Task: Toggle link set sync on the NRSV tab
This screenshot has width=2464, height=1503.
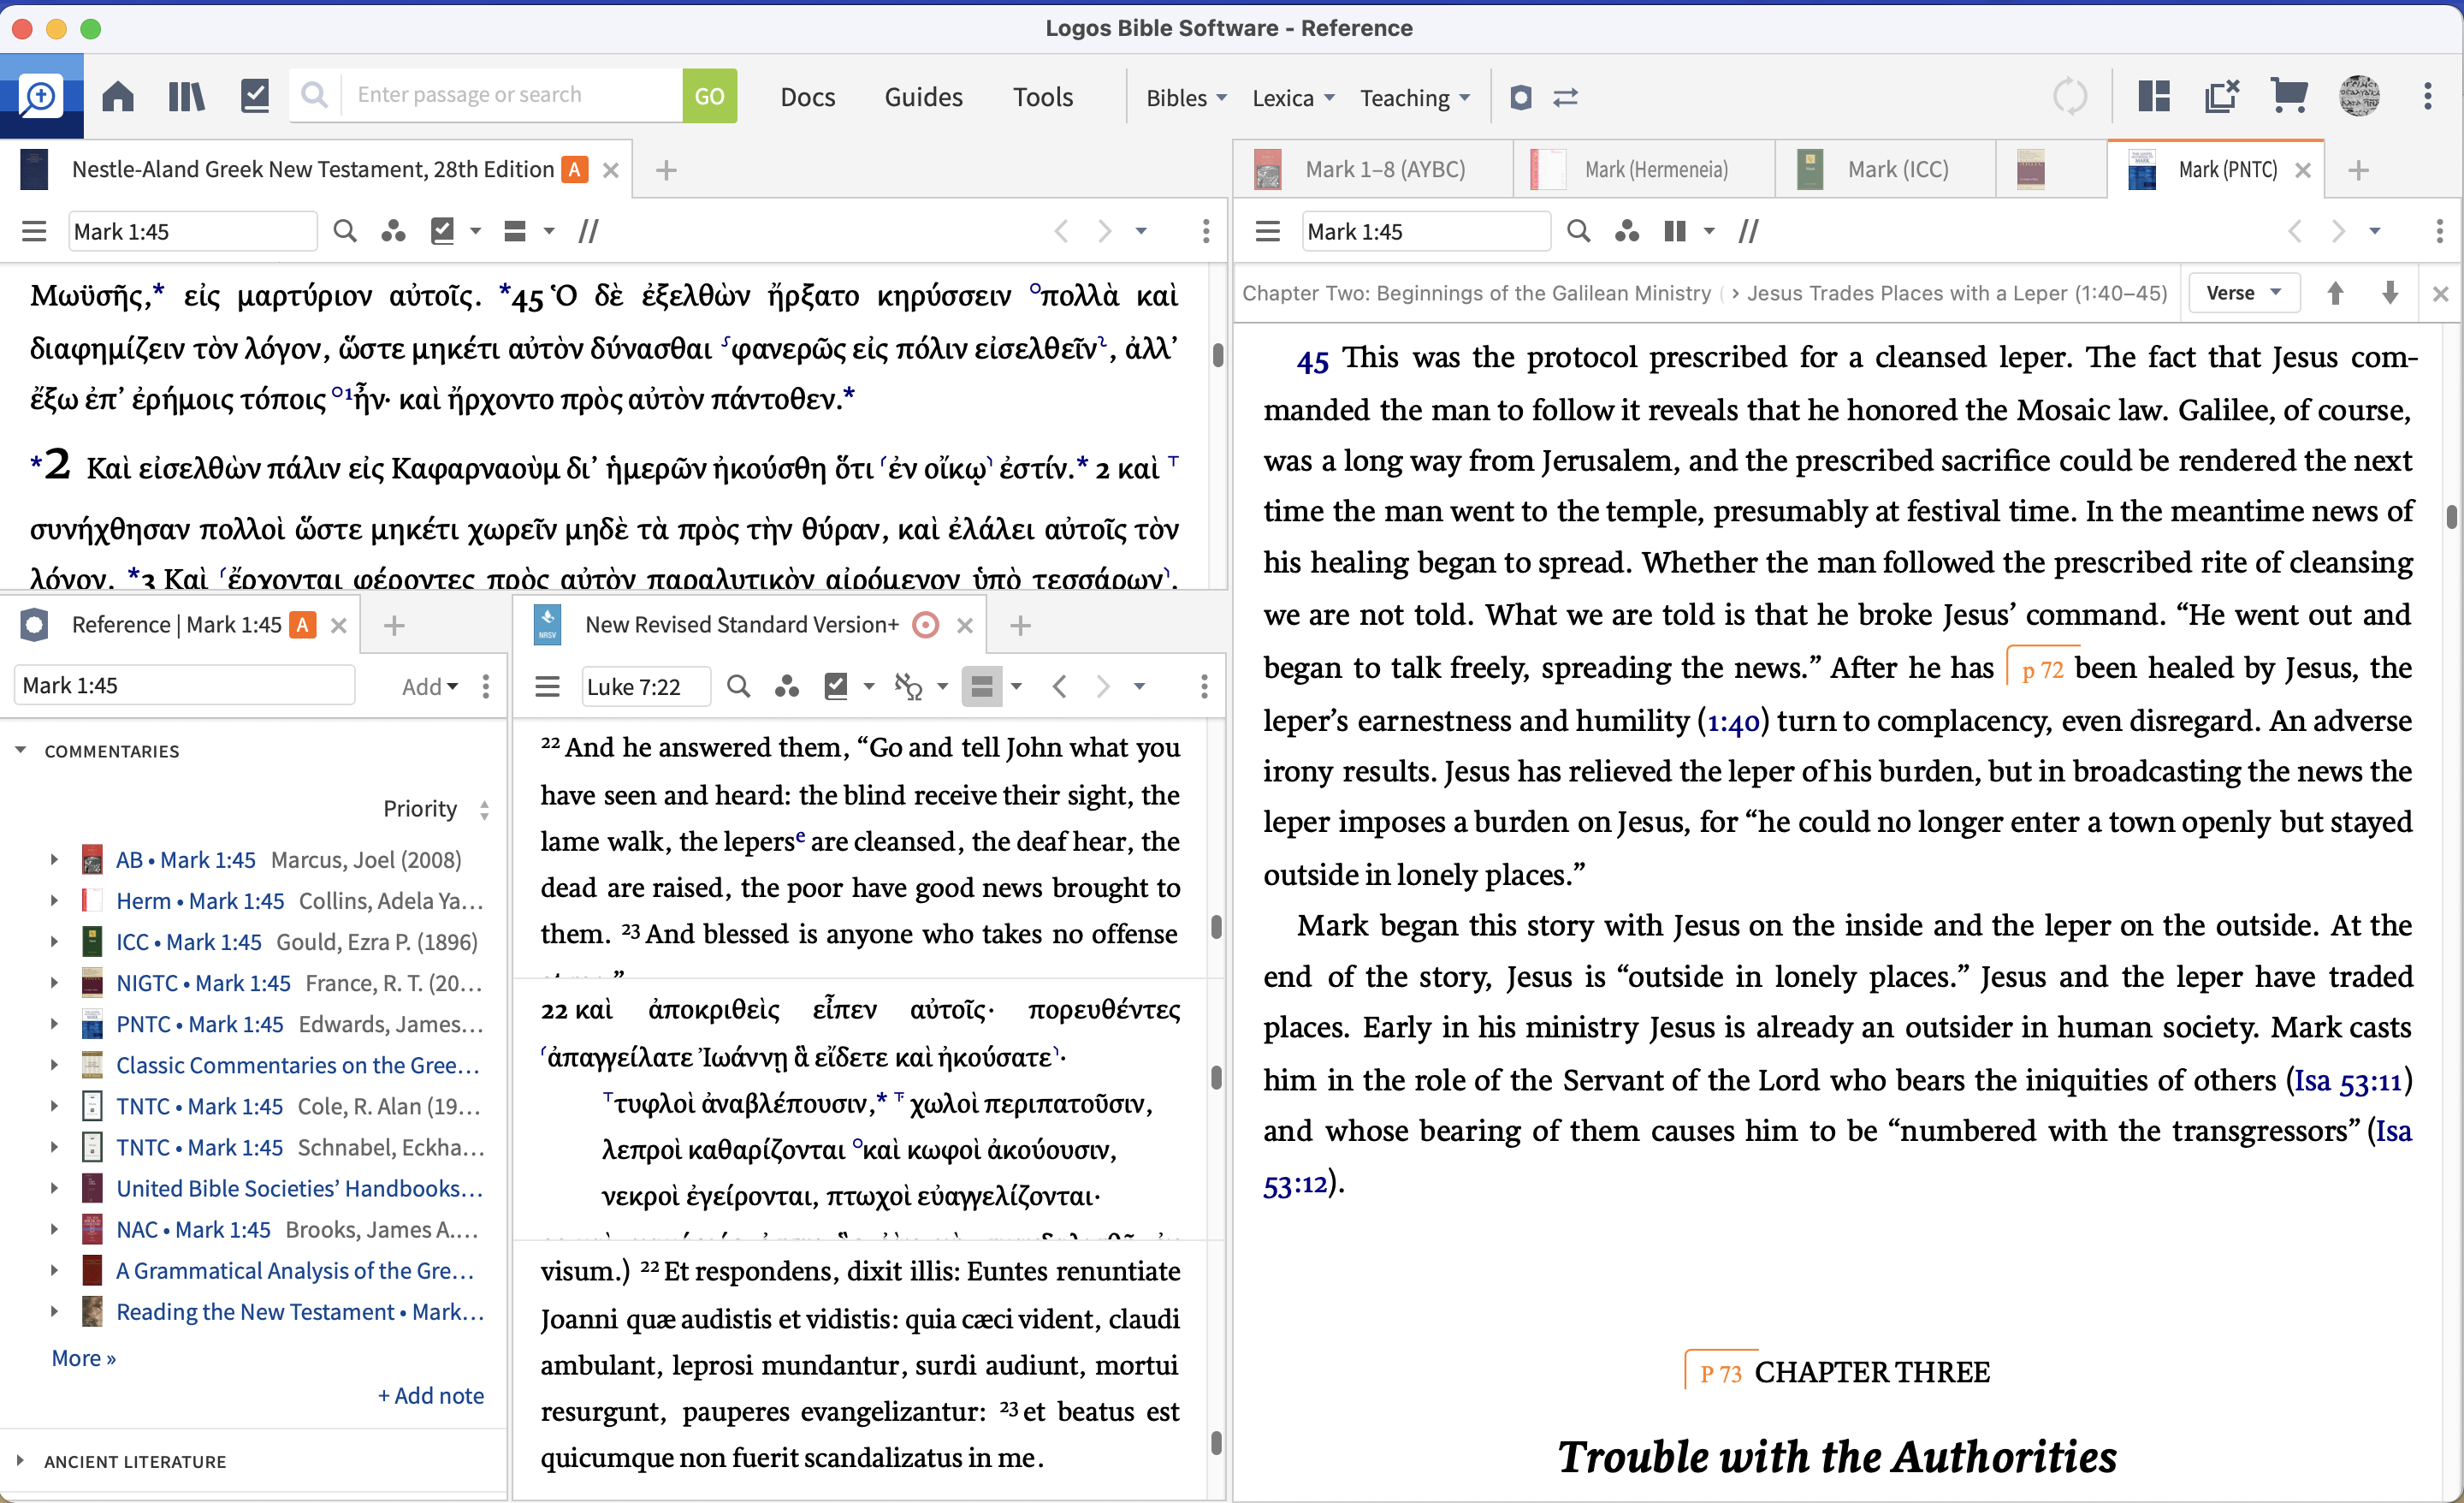Action: tap(925, 623)
